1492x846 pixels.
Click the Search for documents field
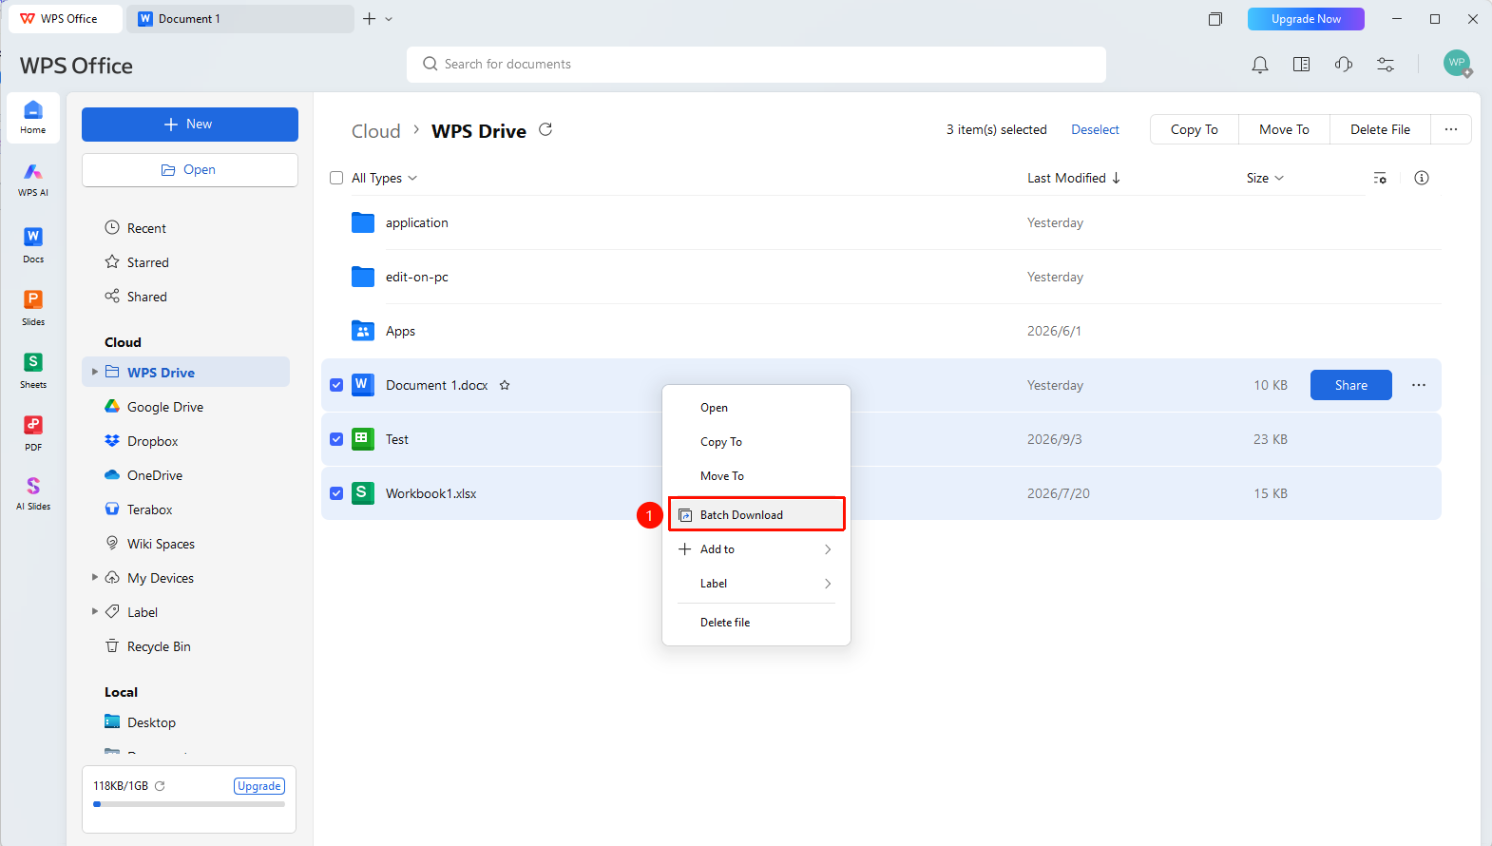coord(756,65)
